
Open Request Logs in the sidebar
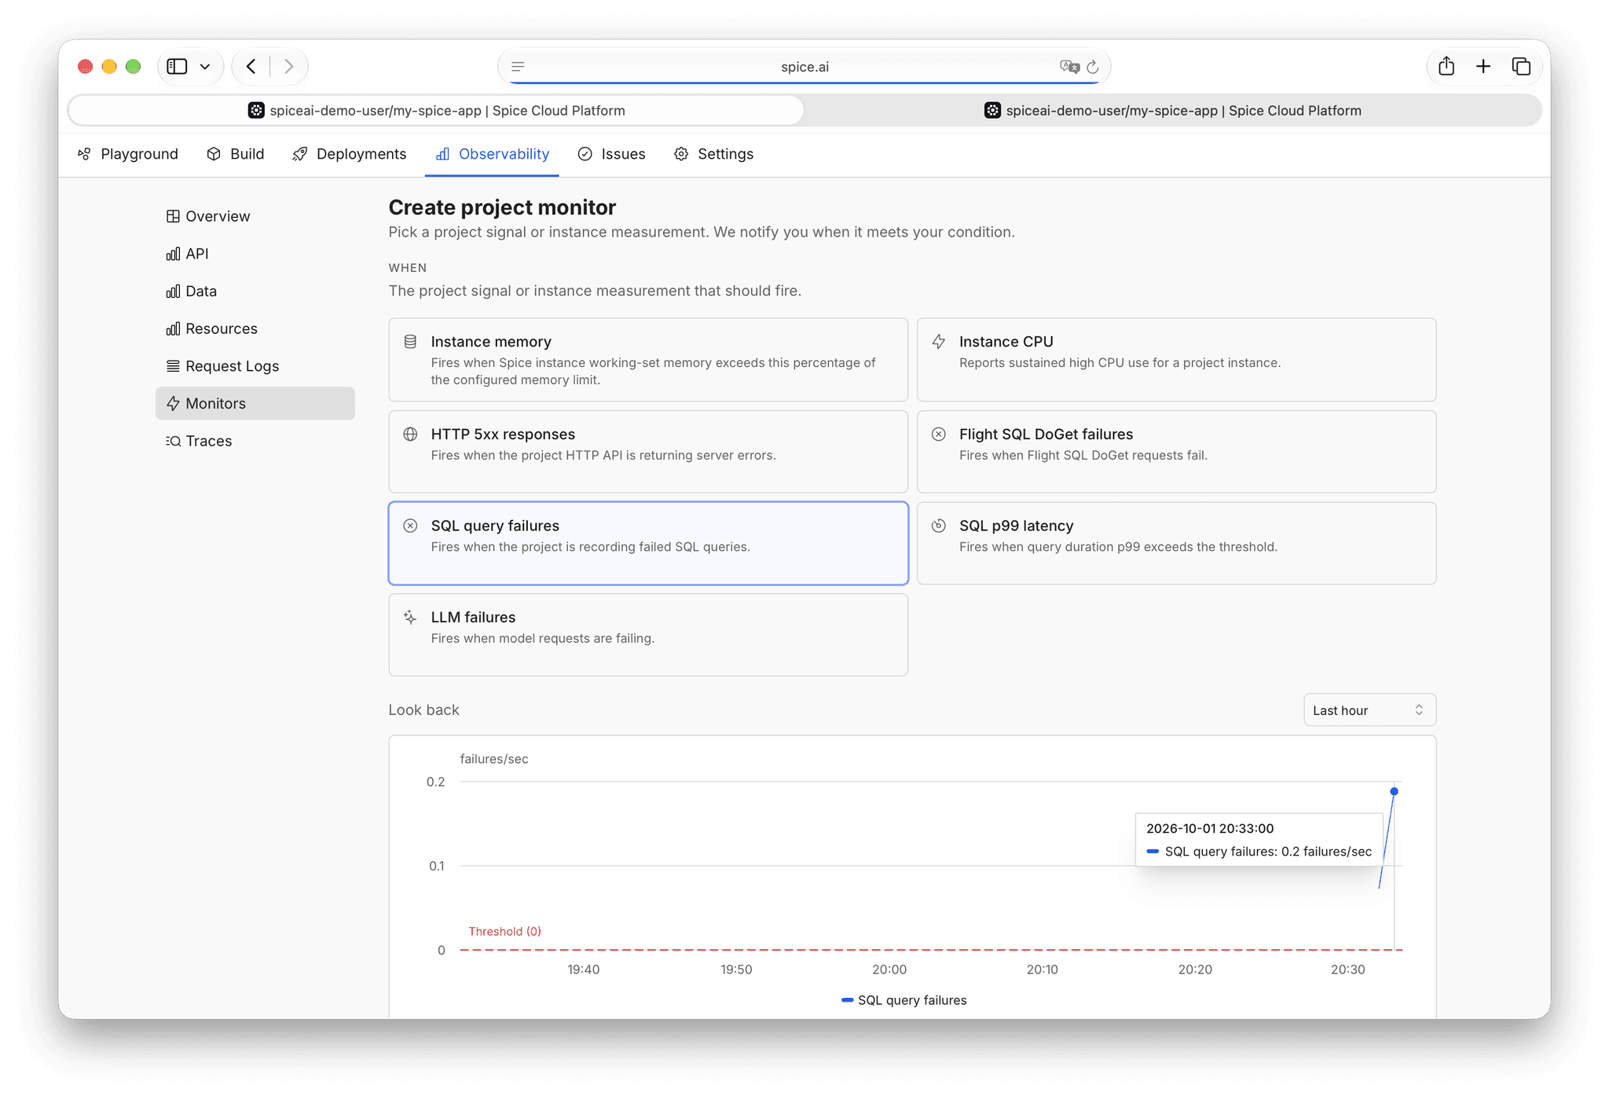[255, 366]
